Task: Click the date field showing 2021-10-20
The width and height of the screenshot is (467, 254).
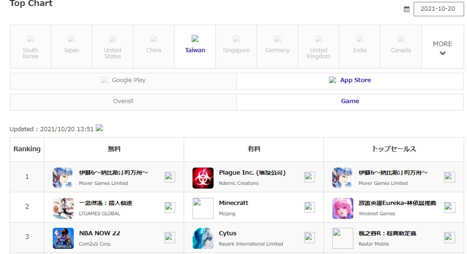Action: click(x=438, y=9)
